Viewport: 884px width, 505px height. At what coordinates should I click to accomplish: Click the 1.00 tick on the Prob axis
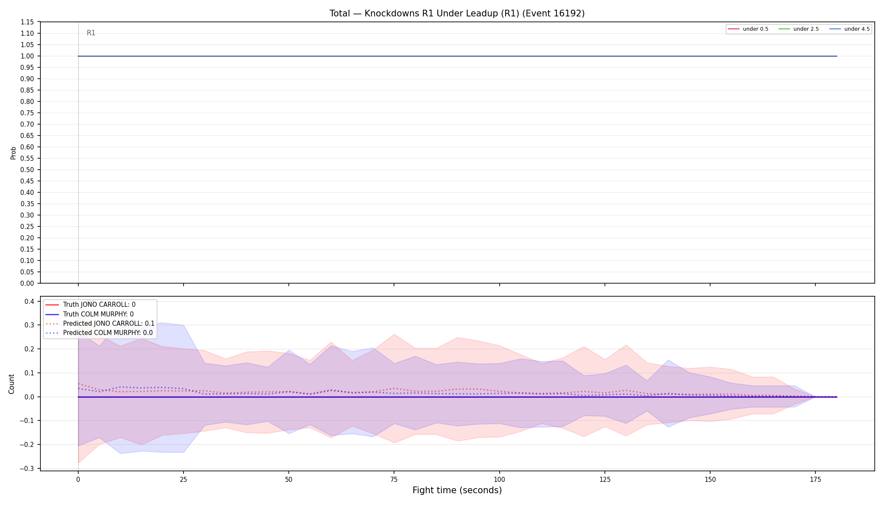tap(27, 56)
